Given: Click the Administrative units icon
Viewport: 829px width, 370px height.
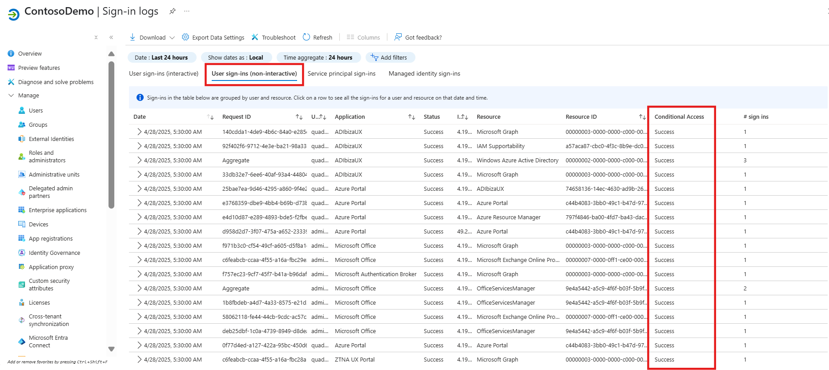Looking at the screenshot, I should [x=22, y=174].
